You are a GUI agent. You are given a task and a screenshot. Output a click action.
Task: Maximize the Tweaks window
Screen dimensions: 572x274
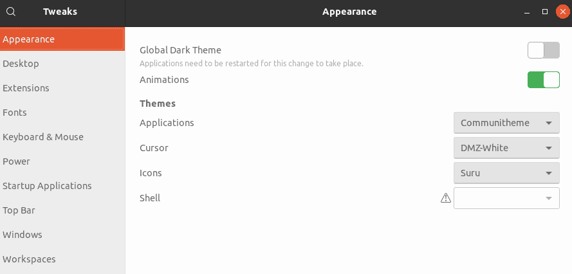click(x=545, y=12)
